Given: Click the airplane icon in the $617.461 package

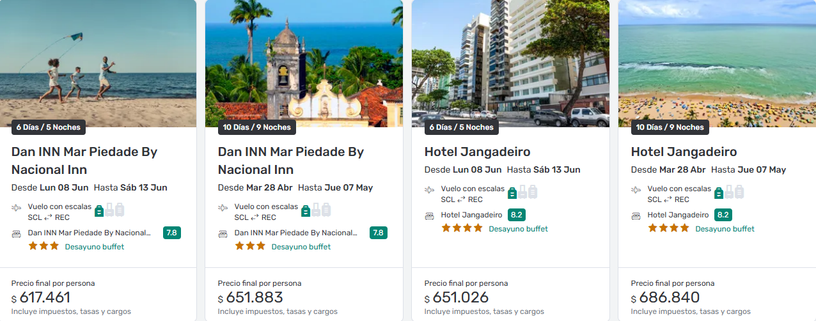Looking at the screenshot, I should tap(16, 208).
